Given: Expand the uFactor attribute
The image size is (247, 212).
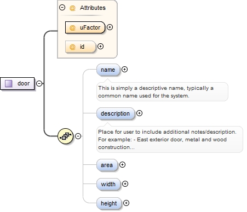Looking at the screenshot, I should point(110,27).
